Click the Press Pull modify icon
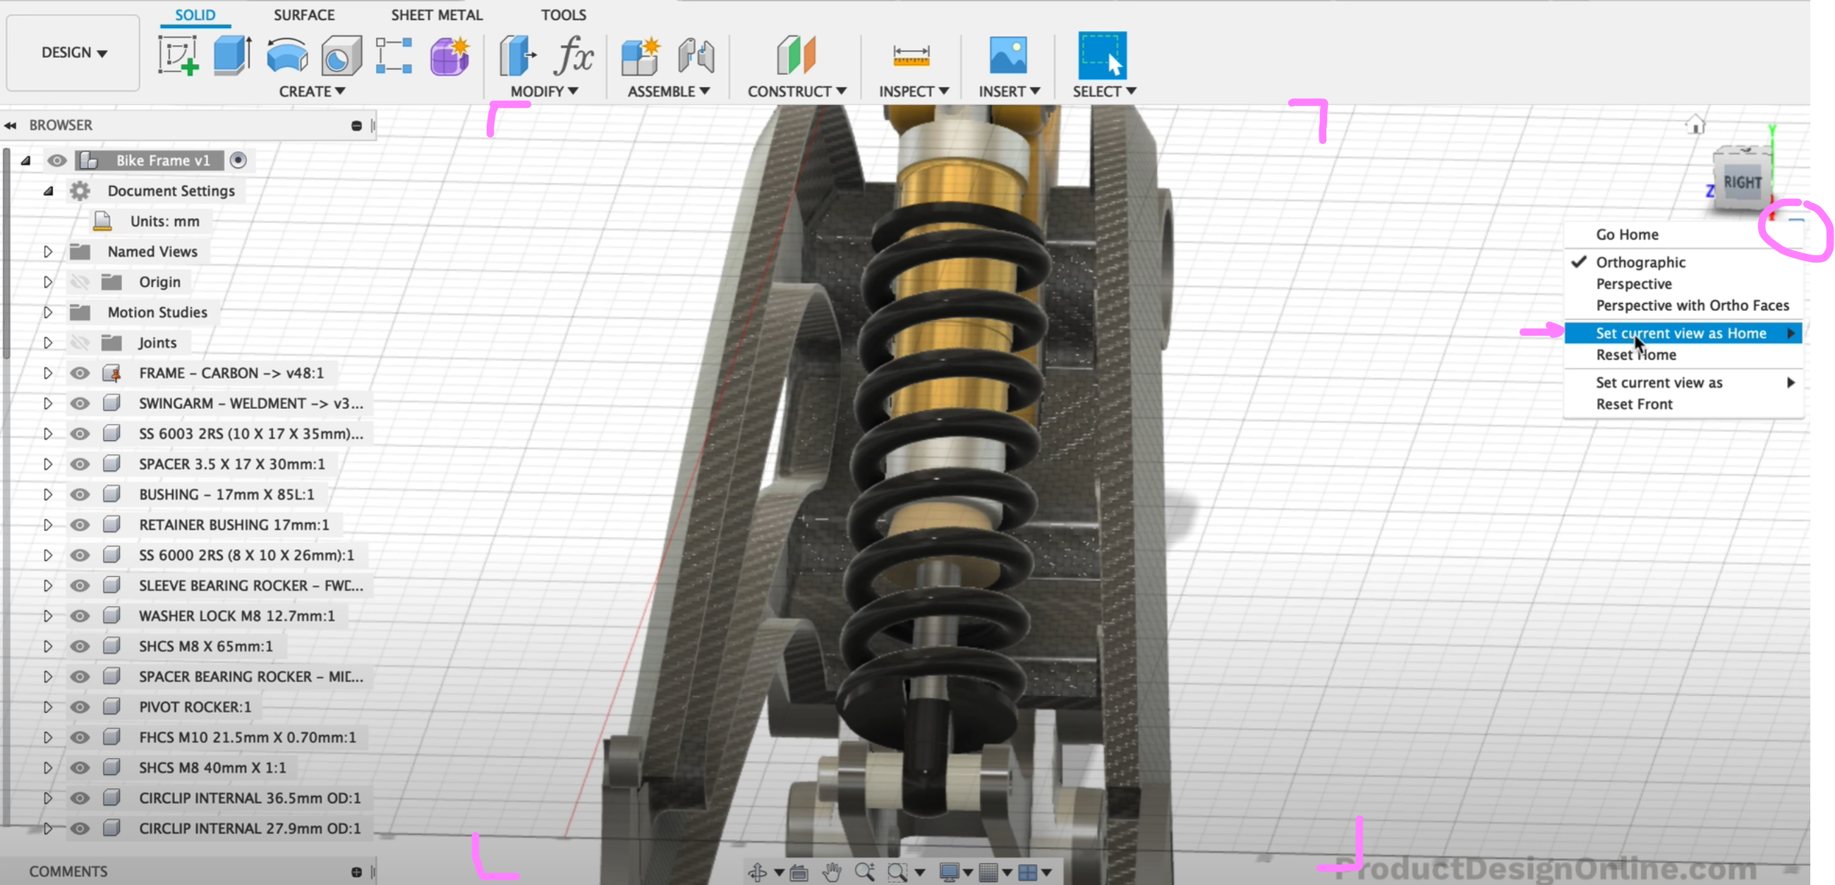Image resolution: width=1835 pixels, height=885 pixels. click(x=517, y=56)
